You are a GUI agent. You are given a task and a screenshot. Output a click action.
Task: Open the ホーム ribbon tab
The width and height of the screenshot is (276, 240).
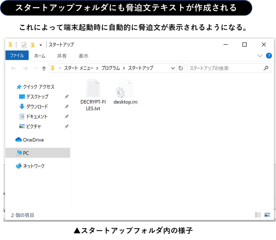point(40,56)
